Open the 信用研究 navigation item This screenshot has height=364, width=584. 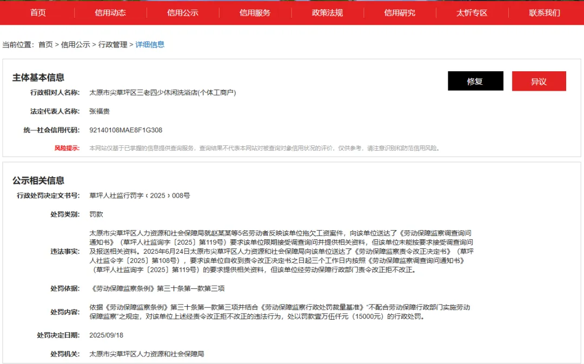click(400, 12)
